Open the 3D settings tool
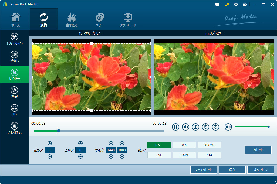277x184 pixels. click(x=15, y=110)
